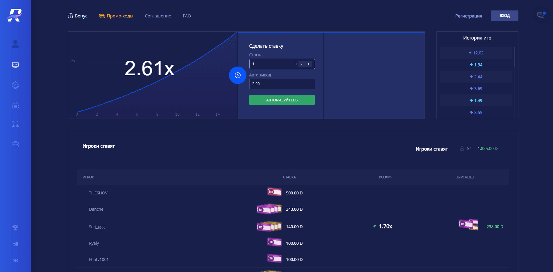
Task: Click the blue circular arrow toggle button
Action: [x=237, y=75]
